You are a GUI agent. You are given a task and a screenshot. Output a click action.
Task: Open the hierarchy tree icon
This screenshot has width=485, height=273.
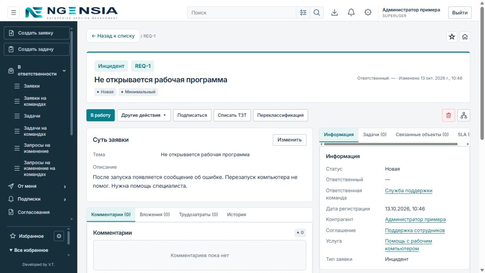464,115
